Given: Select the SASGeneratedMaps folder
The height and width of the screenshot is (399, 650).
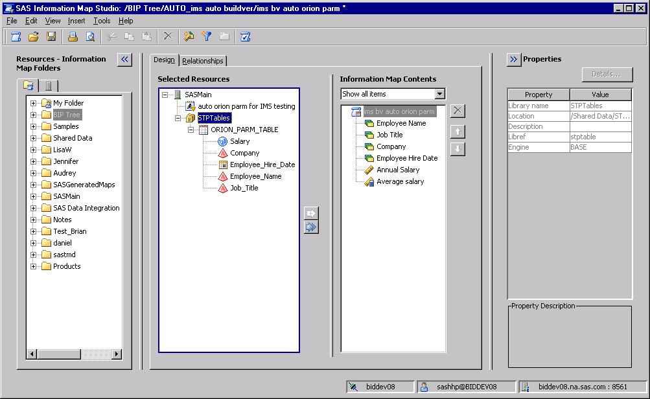Looking at the screenshot, I should click(x=84, y=185).
